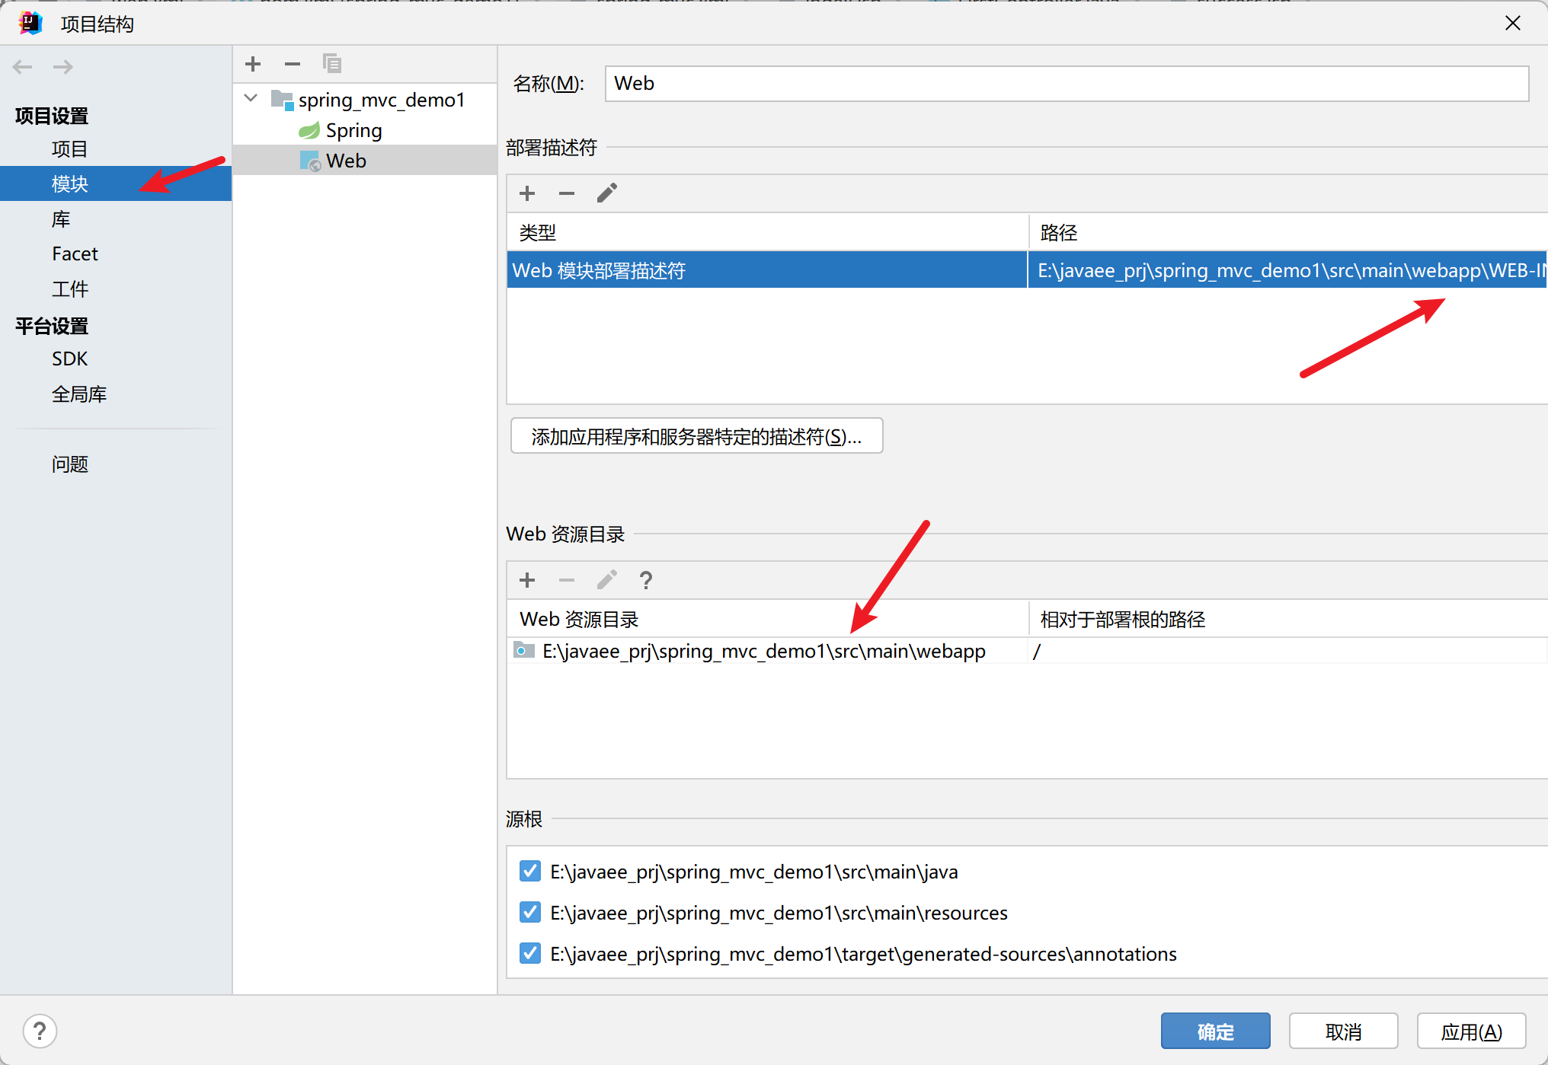Open the 库 (Libraries) section
This screenshot has width=1548, height=1065.
[61, 219]
